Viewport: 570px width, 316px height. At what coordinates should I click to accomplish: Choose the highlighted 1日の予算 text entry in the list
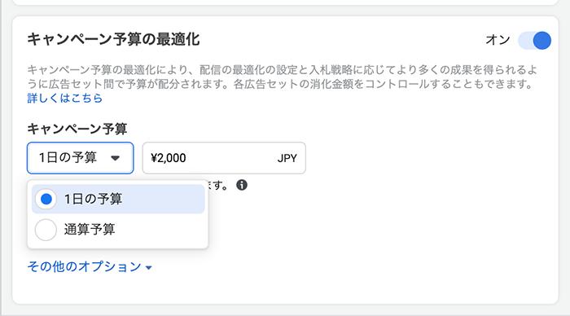93,199
